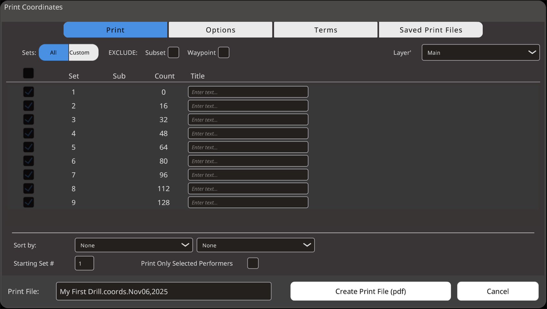Focus the Print File name field
Viewport: 547px width, 309px height.
tap(163, 291)
